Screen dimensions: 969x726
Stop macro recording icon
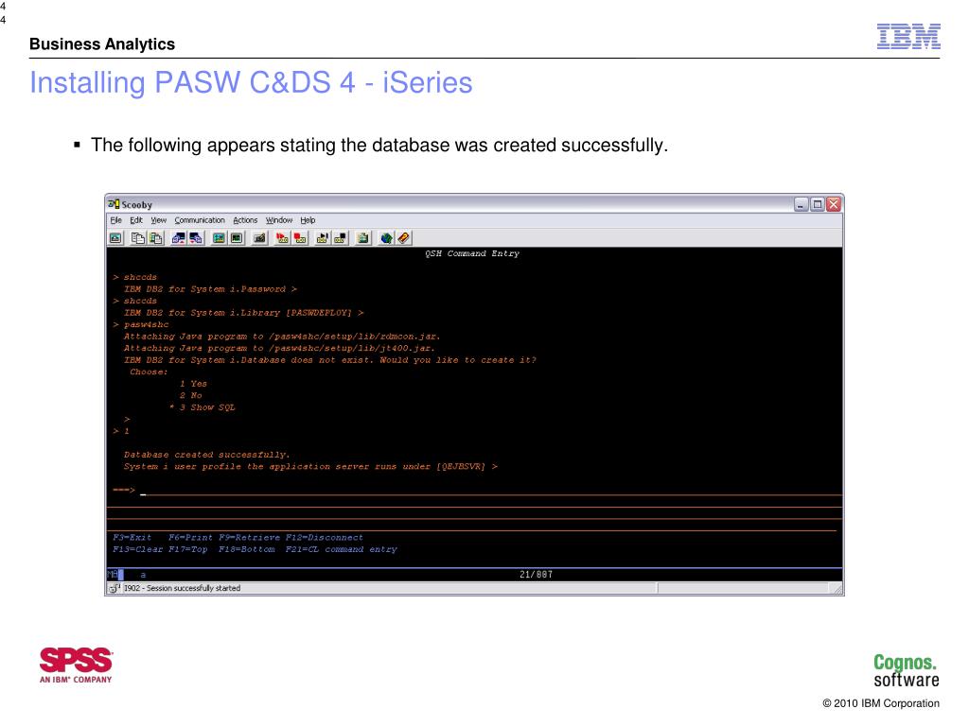point(300,237)
